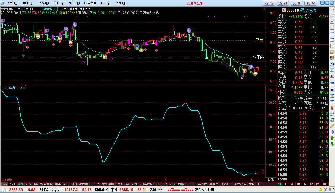Select the 立竿抄底 indicator tab

201,184
